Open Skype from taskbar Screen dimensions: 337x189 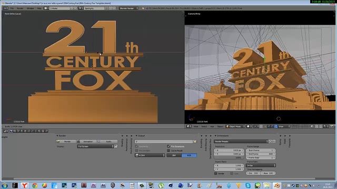[x=247, y=185]
